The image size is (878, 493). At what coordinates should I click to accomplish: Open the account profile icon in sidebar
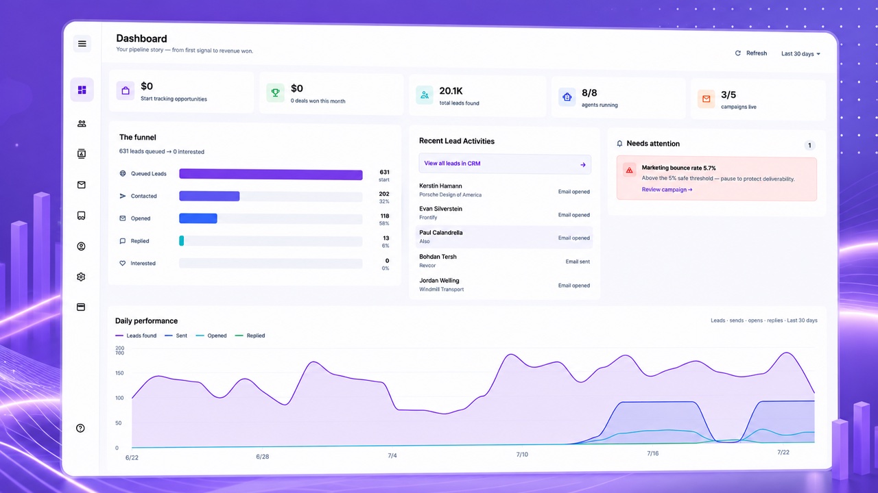point(81,246)
